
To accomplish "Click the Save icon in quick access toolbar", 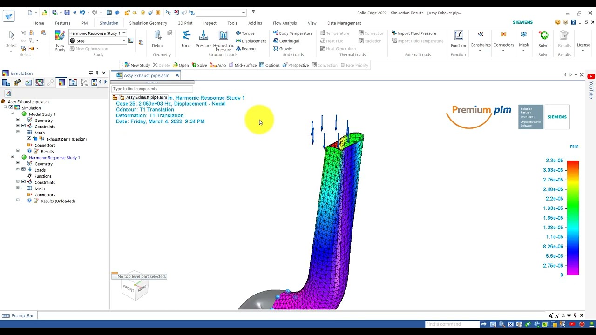I will click(x=67, y=13).
